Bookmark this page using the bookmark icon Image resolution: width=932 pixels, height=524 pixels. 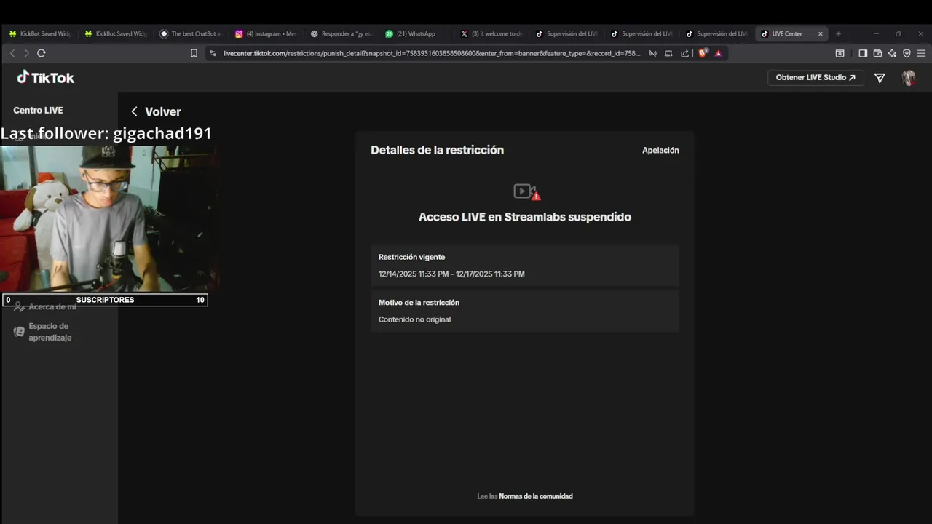(194, 53)
